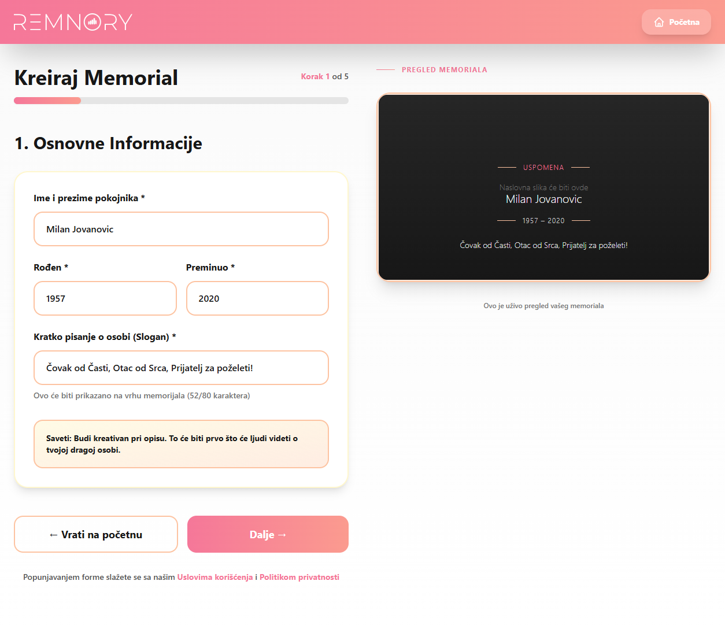This screenshot has width=725, height=629.
Task: Click Milan Jovanovic name in preview
Action: point(543,199)
